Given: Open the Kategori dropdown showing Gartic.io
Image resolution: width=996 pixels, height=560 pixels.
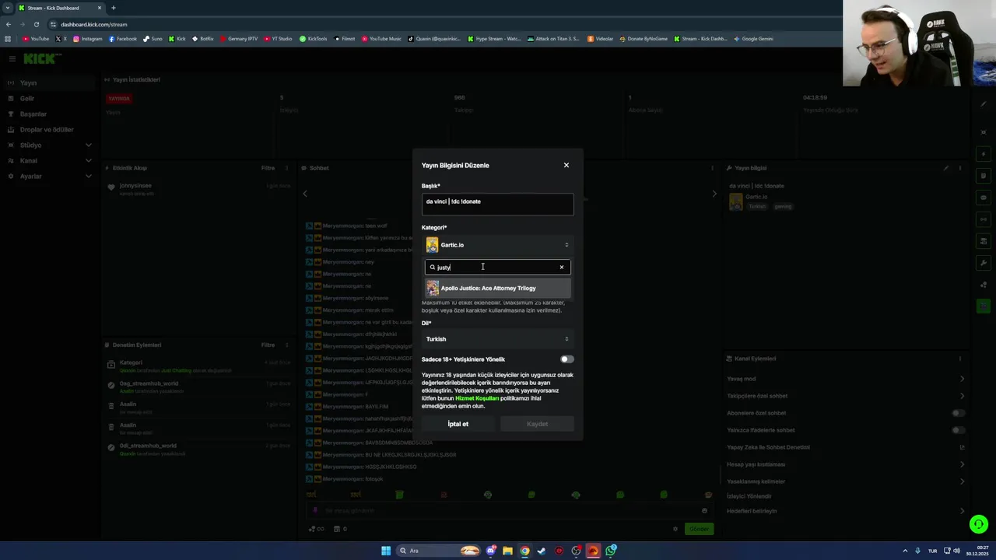Looking at the screenshot, I should pyautogui.click(x=497, y=245).
